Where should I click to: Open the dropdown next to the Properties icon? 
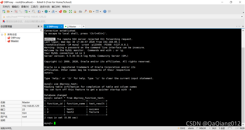[29, 11]
